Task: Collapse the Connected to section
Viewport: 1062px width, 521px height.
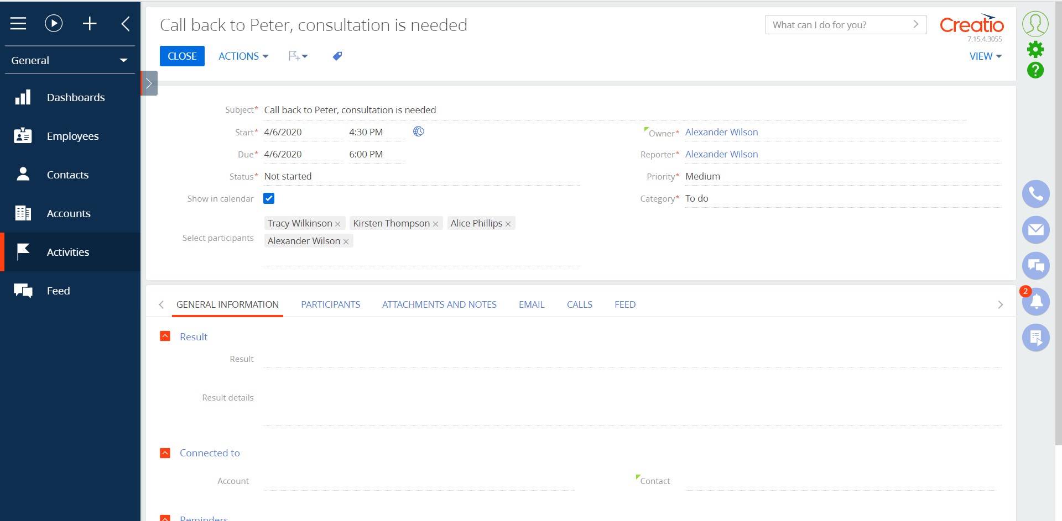Action: pos(165,453)
